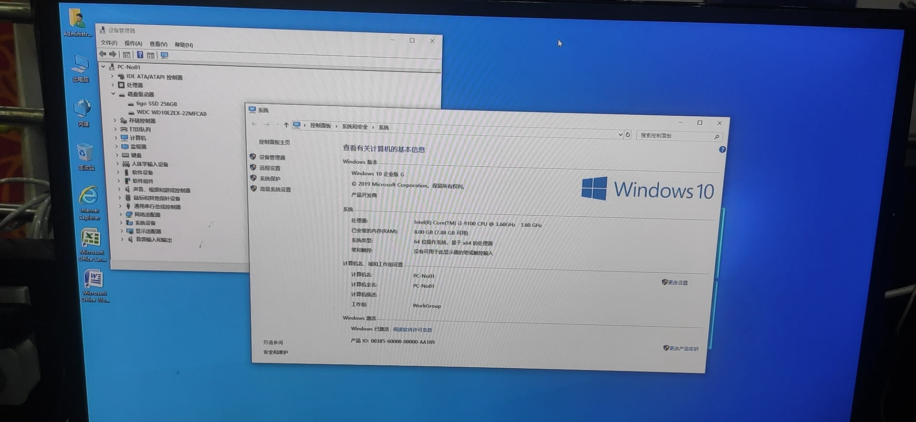This screenshot has width=916, height=422.
Task: Expand the 音频输入和输出 node
Action: tap(122, 239)
